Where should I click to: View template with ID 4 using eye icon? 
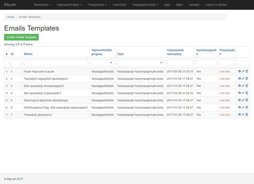pos(240,93)
